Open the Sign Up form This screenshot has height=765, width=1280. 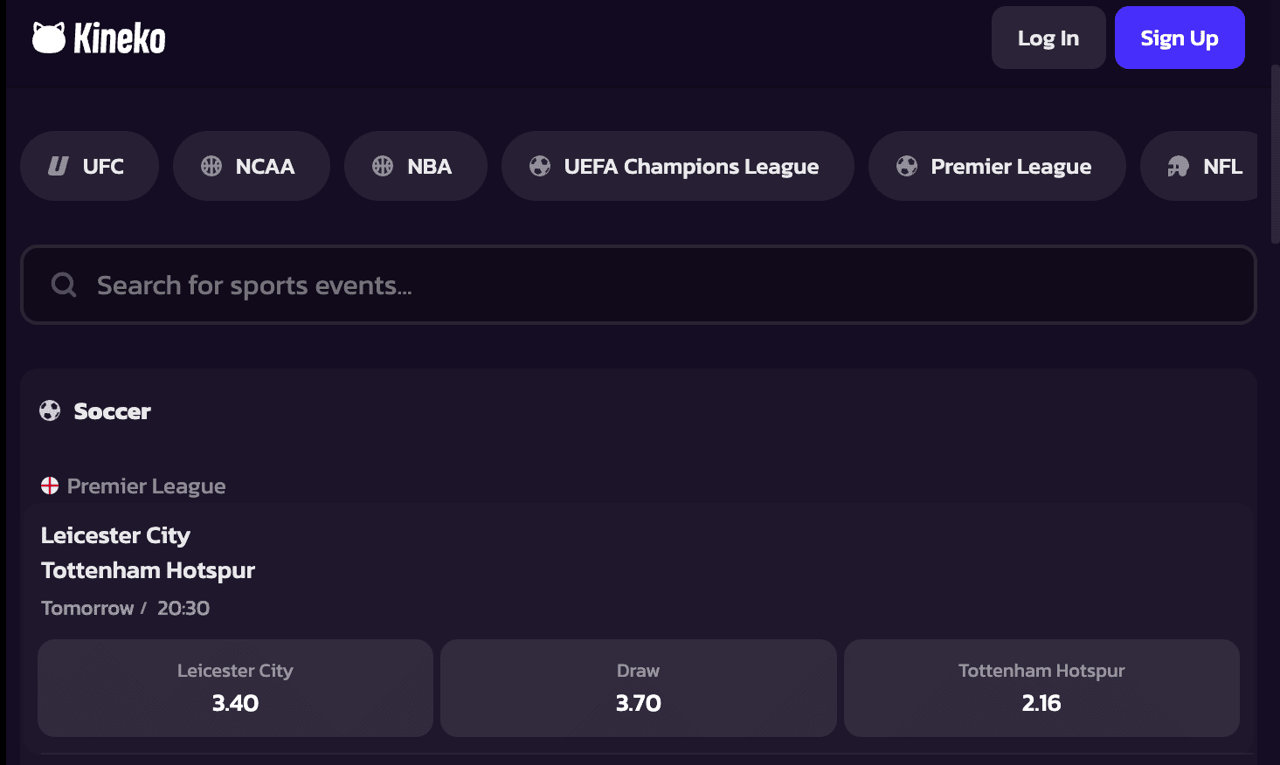[x=1180, y=38]
